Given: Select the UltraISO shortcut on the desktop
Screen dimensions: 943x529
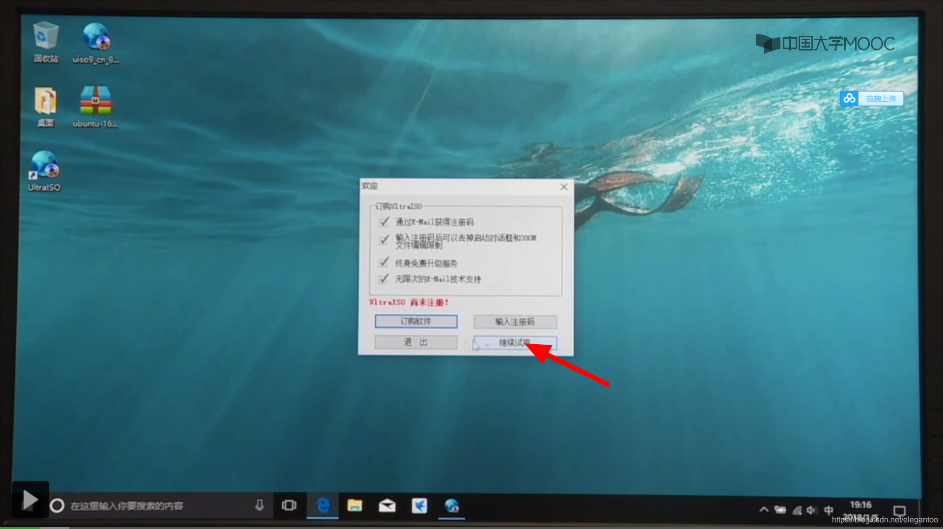Looking at the screenshot, I should [44, 171].
